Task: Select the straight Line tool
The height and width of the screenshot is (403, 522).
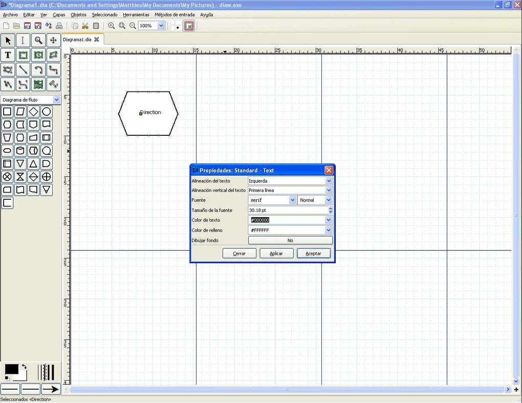Action: 23,70
